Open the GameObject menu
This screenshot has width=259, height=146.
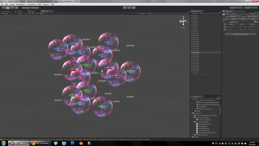(20, 4)
